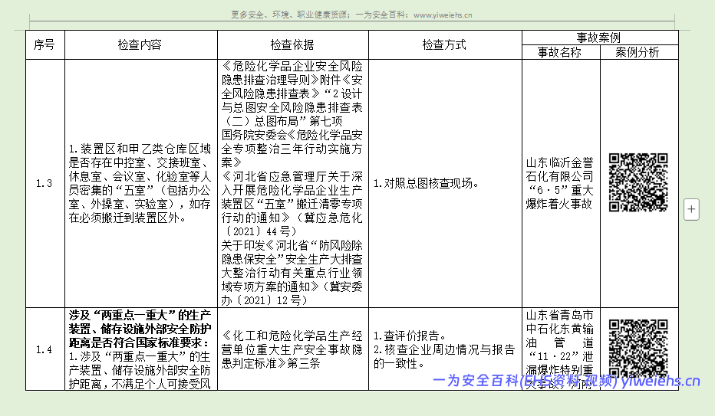The height and width of the screenshot is (416, 715).
Task: Click the QR code in row 1.4
Action: point(638,349)
